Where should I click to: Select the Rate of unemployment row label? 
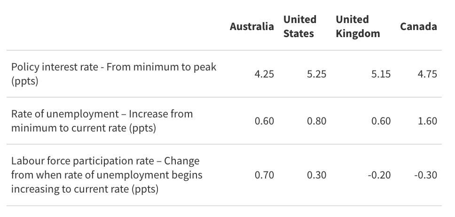coord(102,121)
